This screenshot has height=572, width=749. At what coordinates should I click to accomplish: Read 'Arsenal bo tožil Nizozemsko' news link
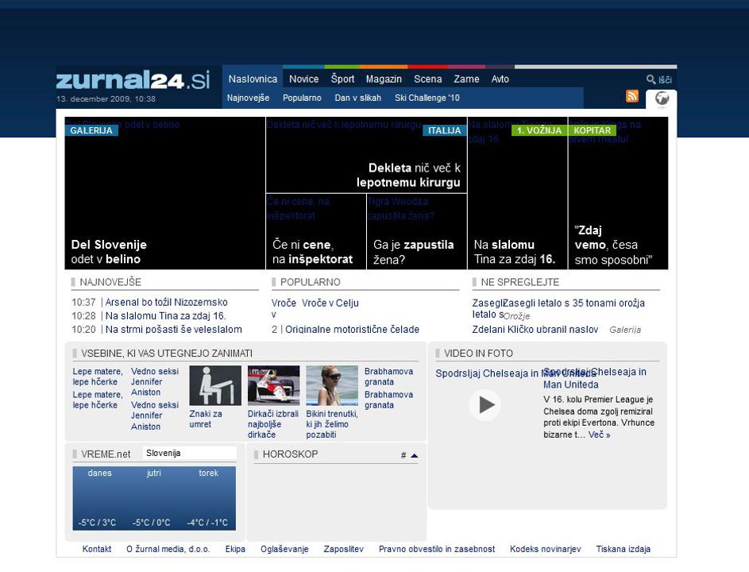point(166,302)
